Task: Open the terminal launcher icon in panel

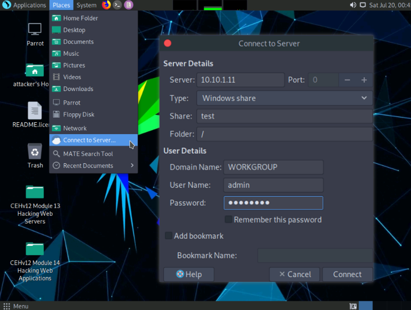Action: 118,5
